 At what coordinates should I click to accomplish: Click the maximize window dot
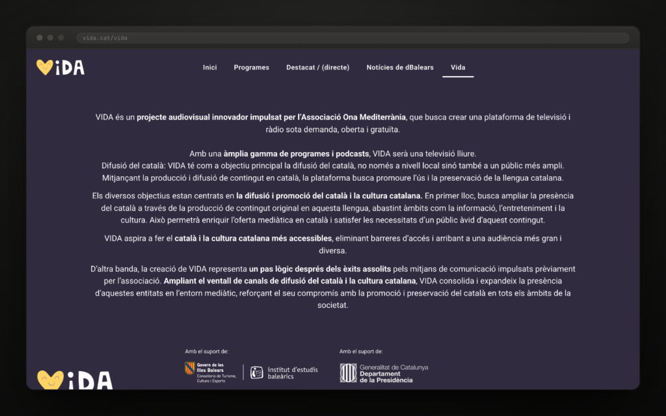coord(60,38)
